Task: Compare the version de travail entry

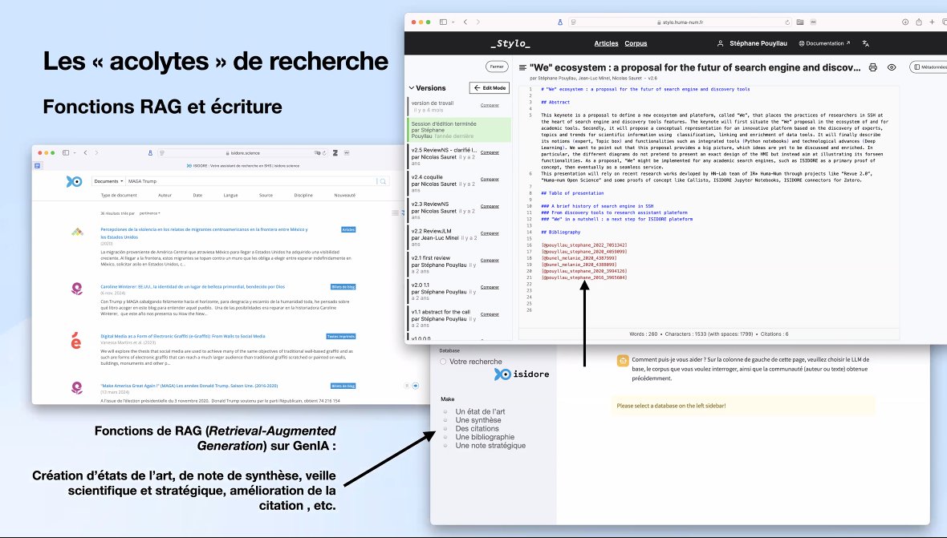Action: (x=490, y=105)
